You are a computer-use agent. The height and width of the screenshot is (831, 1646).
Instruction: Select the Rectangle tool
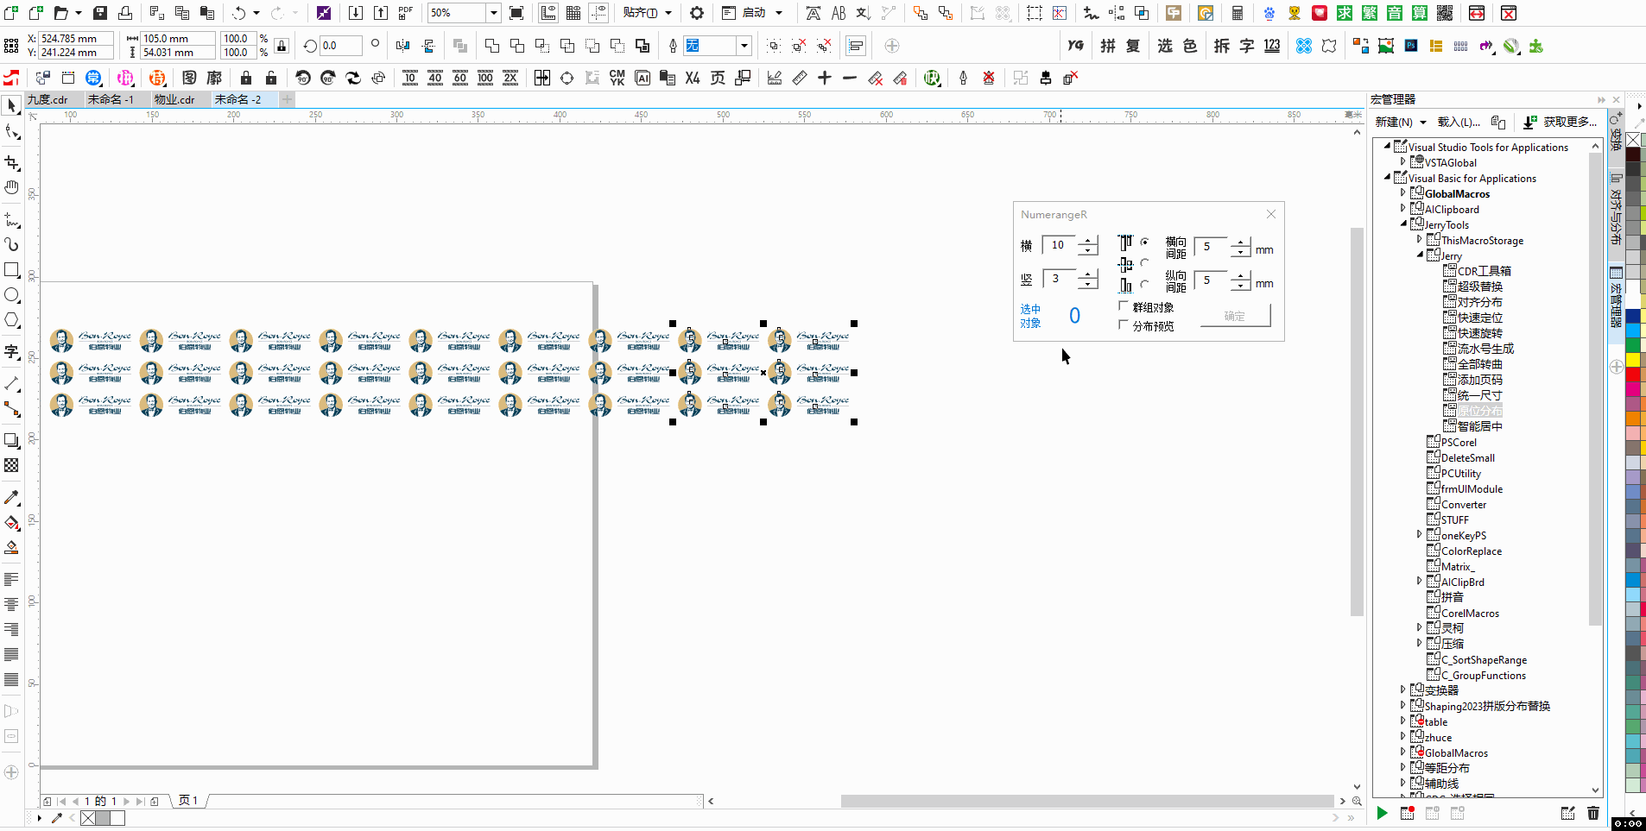(12, 270)
